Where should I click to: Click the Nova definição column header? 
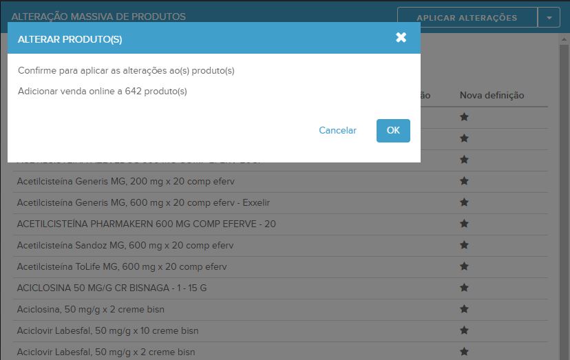(492, 96)
